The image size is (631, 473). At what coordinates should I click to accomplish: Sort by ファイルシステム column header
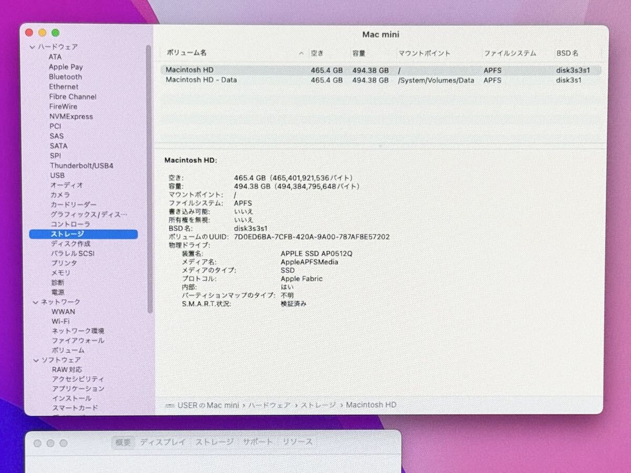click(510, 53)
